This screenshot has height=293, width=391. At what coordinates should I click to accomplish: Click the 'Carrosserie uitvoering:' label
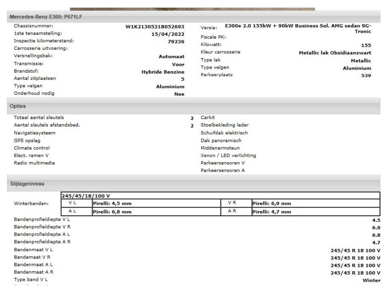tap(41, 49)
